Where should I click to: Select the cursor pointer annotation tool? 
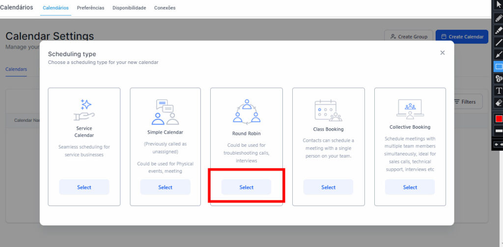[x=499, y=4]
